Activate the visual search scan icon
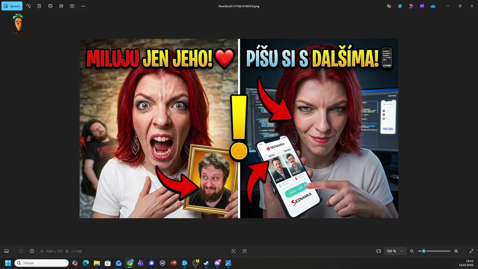The image size is (478, 269). pyautogui.click(x=233, y=251)
